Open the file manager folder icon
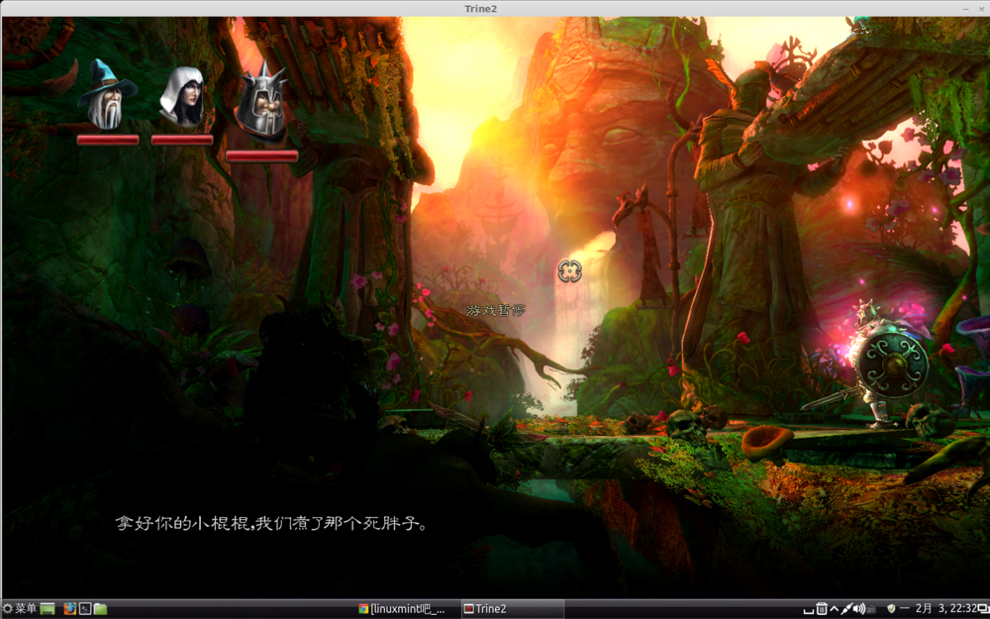This screenshot has width=990, height=619. tap(100, 609)
